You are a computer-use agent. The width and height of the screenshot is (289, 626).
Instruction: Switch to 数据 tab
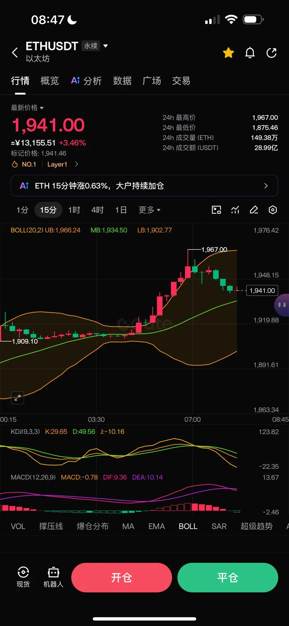[122, 81]
